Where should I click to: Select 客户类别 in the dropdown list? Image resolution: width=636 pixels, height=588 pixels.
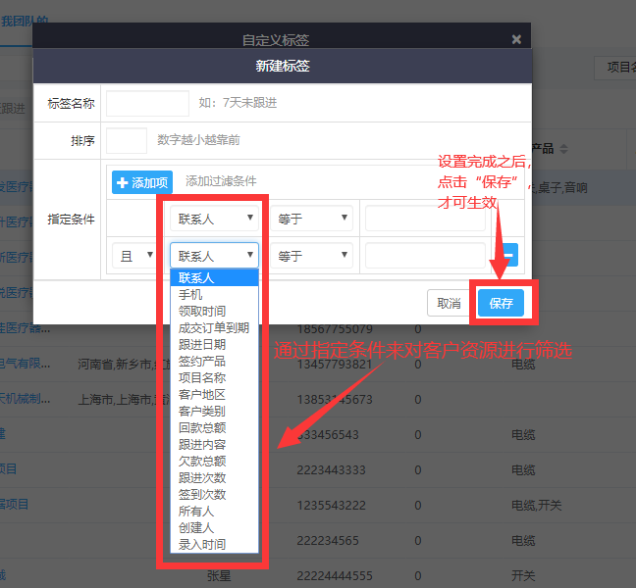click(214, 411)
